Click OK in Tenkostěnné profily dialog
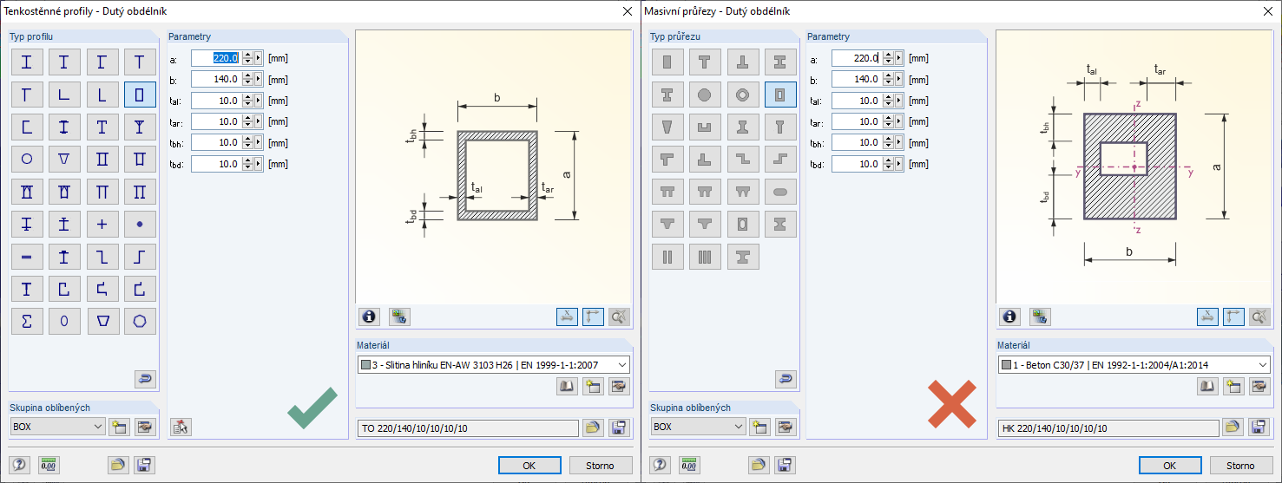This screenshot has height=483, width=1282. 529,466
